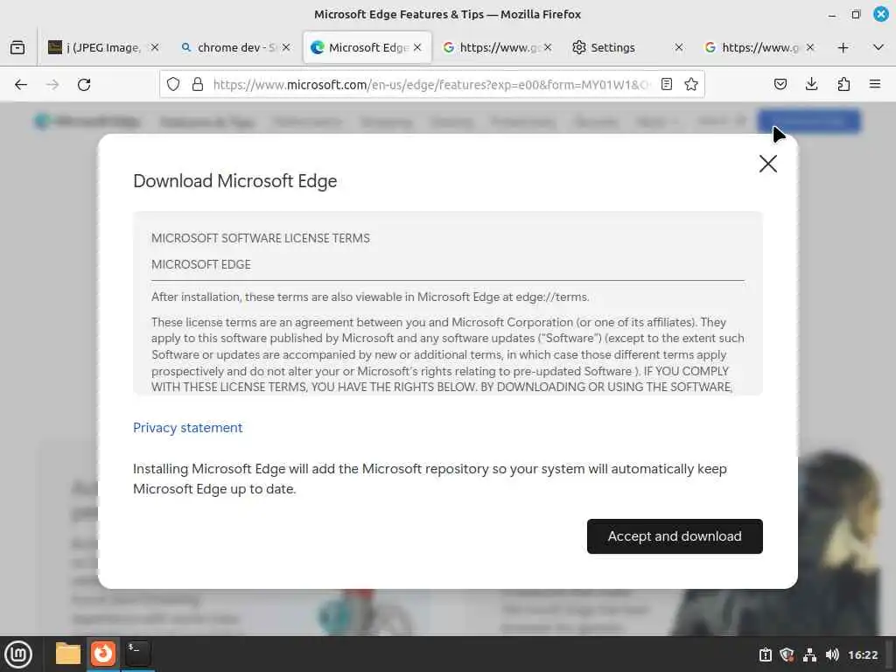Expand the list all tabs dropdown
The height and width of the screenshot is (672, 896).
coord(878,47)
